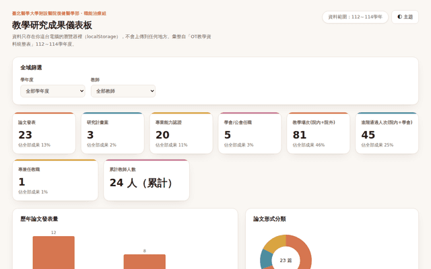This screenshot has height=269, width=431.
Task: Click the 專兼任教職 stat card
Action: 55,180
